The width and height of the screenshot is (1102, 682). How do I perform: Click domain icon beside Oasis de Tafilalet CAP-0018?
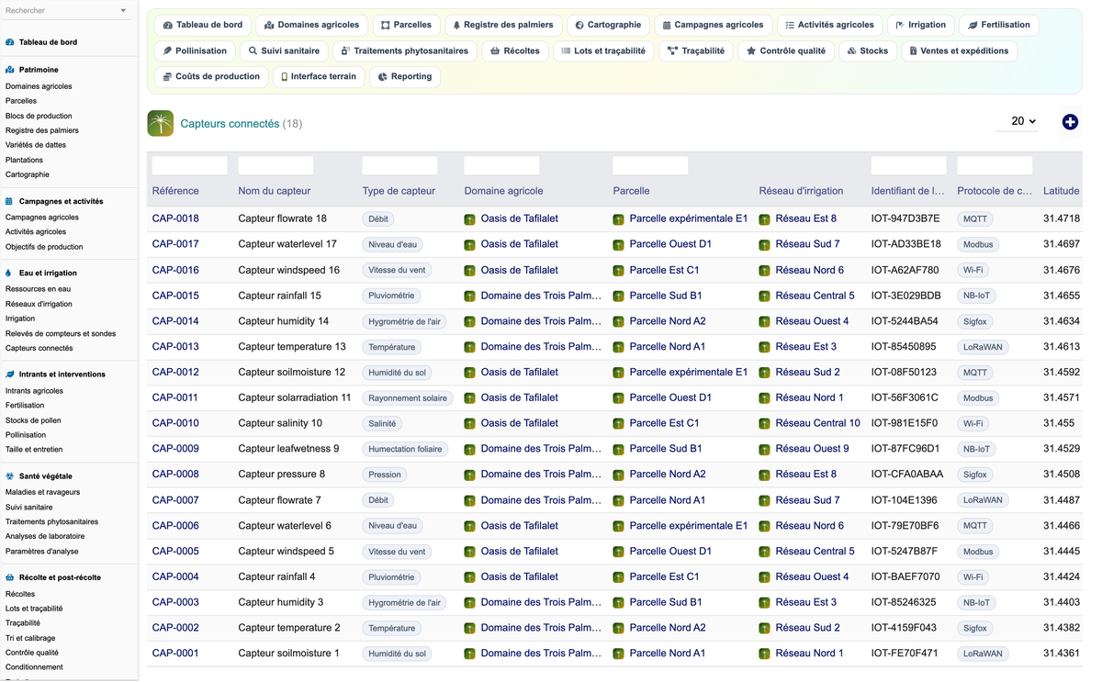(x=470, y=219)
